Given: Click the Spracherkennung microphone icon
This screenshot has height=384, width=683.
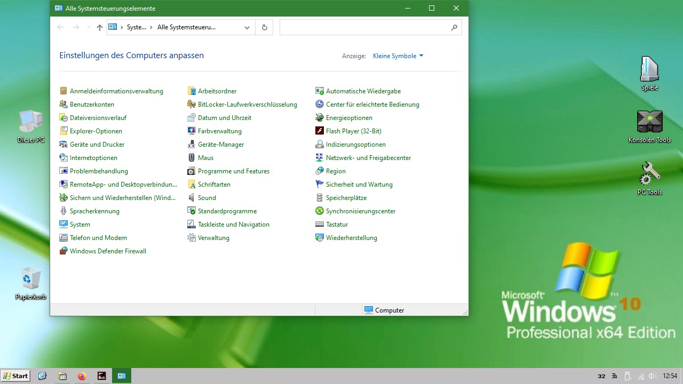Looking at the screenshot, I should click(63, 211).
